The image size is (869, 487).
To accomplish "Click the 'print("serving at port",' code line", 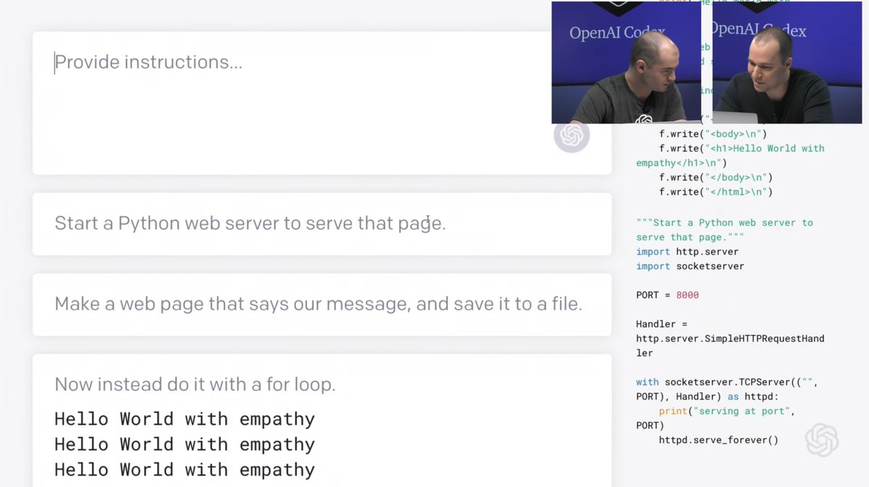I will coord(727,411).
